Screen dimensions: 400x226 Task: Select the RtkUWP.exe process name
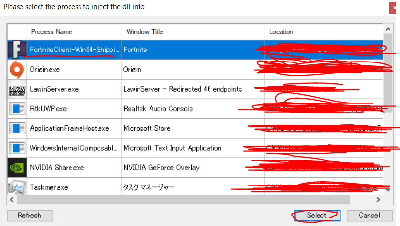pyautogui.click(x=49, y=109)
